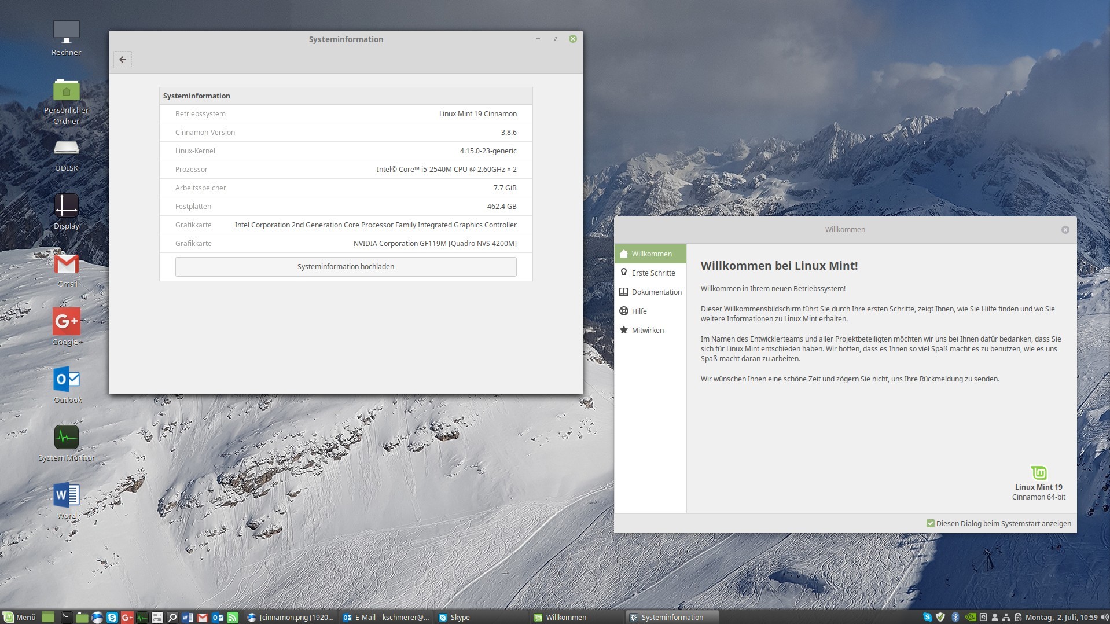Toggle 'Diesen Dialog beim Systemstart anzeigen' checkbox
This screenshot has height=624, width=1110.
(931, 523)
